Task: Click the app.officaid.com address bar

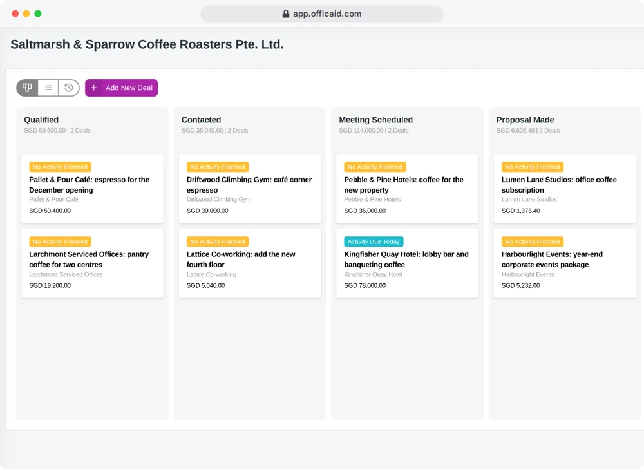Action: (322, 14)
